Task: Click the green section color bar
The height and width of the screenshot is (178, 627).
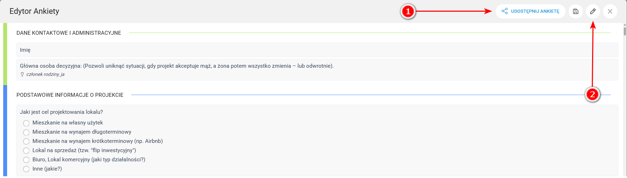Action: pyautogui.click(x=5, y=54)
